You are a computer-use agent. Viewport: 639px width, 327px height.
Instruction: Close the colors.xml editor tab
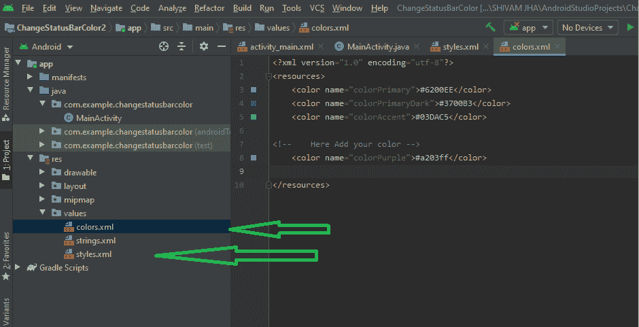(558, 47)
